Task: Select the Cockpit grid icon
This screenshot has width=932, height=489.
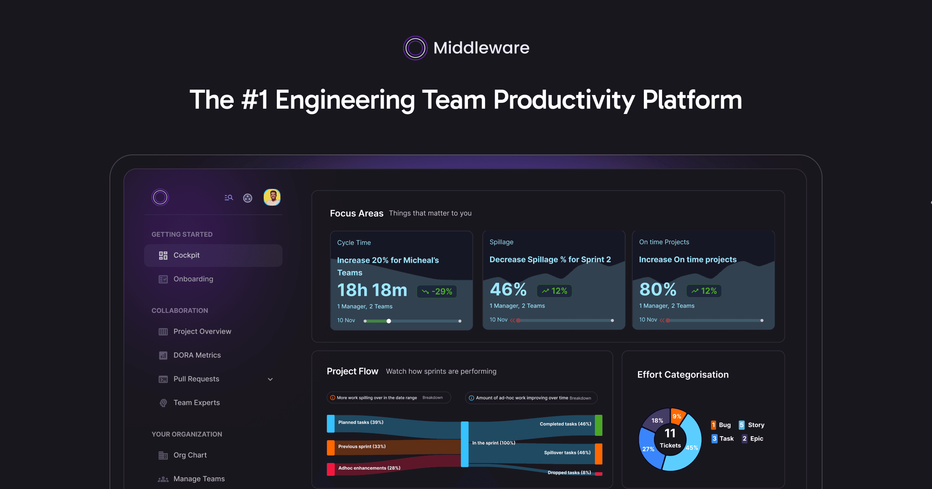Action: pyautogui.click(x=162, y=255)
